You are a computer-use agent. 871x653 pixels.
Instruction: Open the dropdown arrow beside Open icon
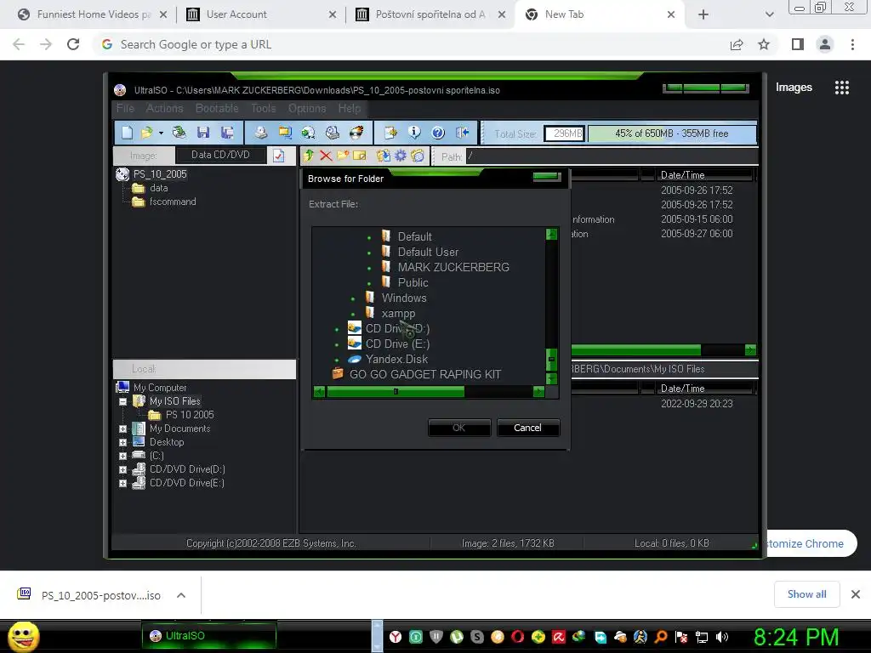tap(161, 133)
